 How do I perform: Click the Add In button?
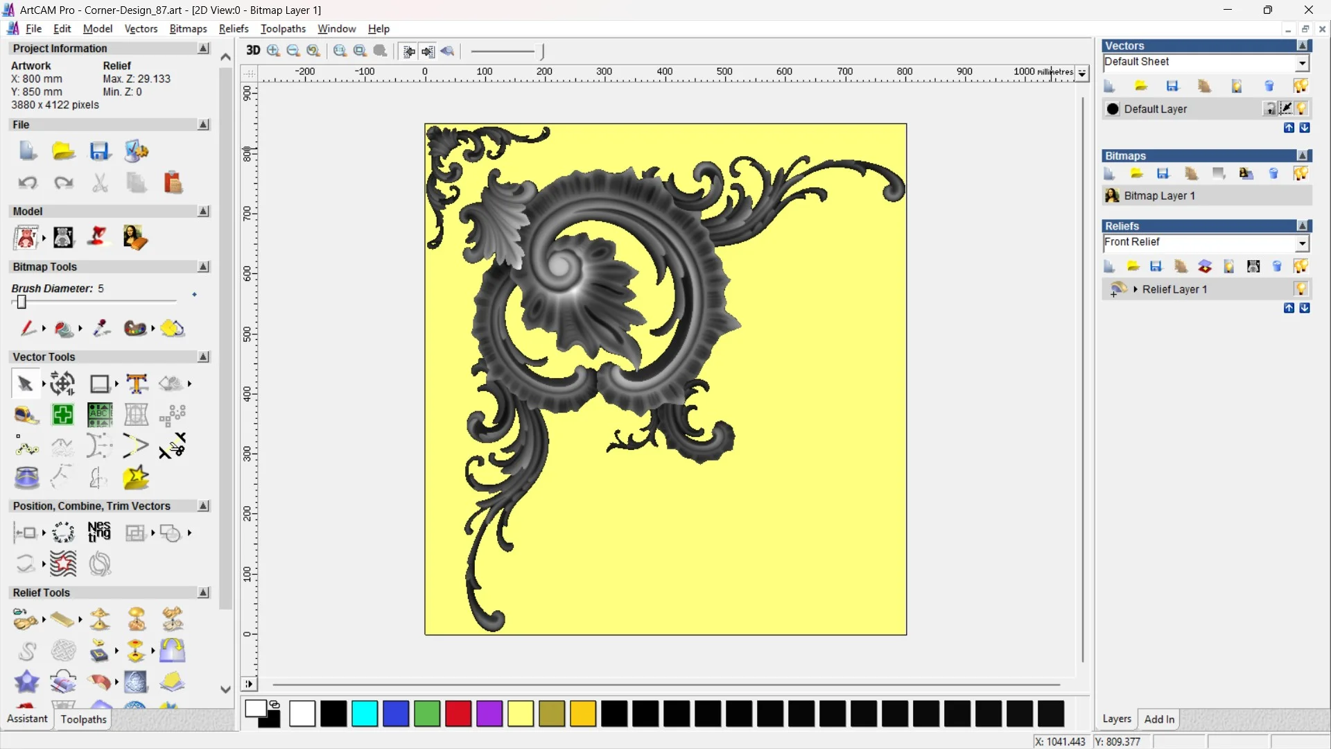click(x=1160, y=719)
